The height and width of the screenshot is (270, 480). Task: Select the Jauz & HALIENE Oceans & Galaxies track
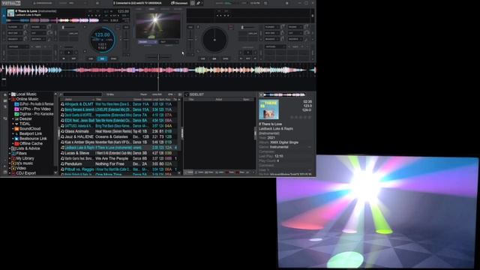(118, 136)
